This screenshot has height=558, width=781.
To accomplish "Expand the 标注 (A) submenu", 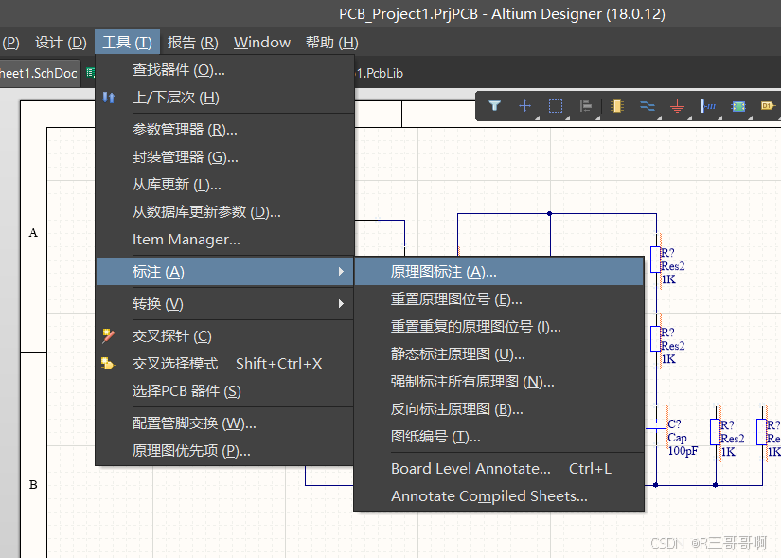I will (224, 272).
